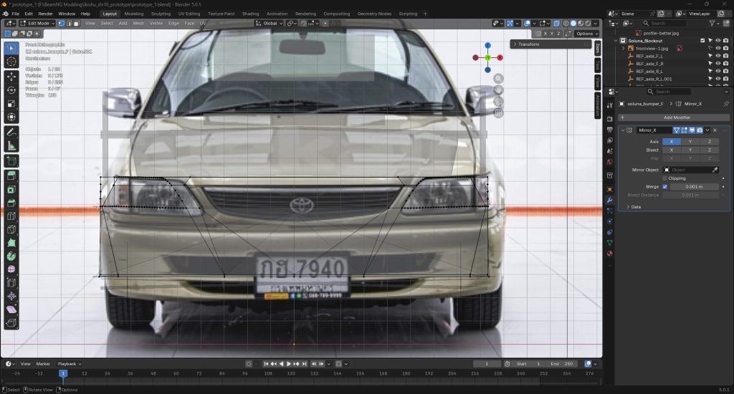Hide Soluna_Blockout collection in viewport

pos(718,41)
